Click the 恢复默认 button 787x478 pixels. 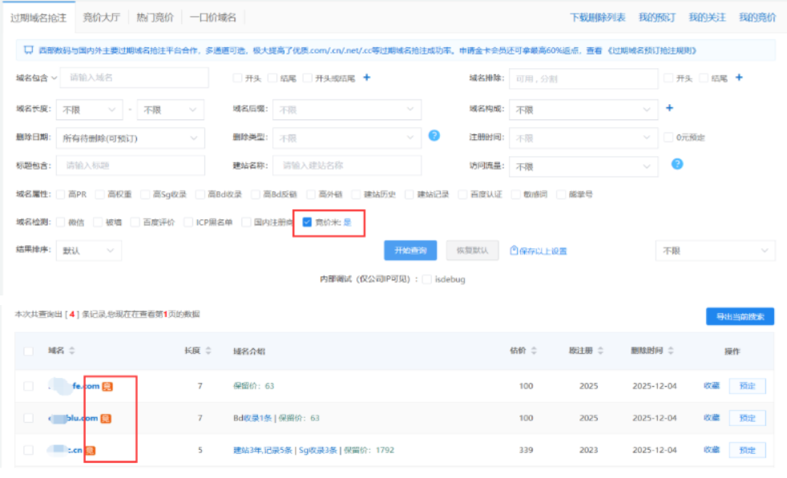[x=472, y=251]
